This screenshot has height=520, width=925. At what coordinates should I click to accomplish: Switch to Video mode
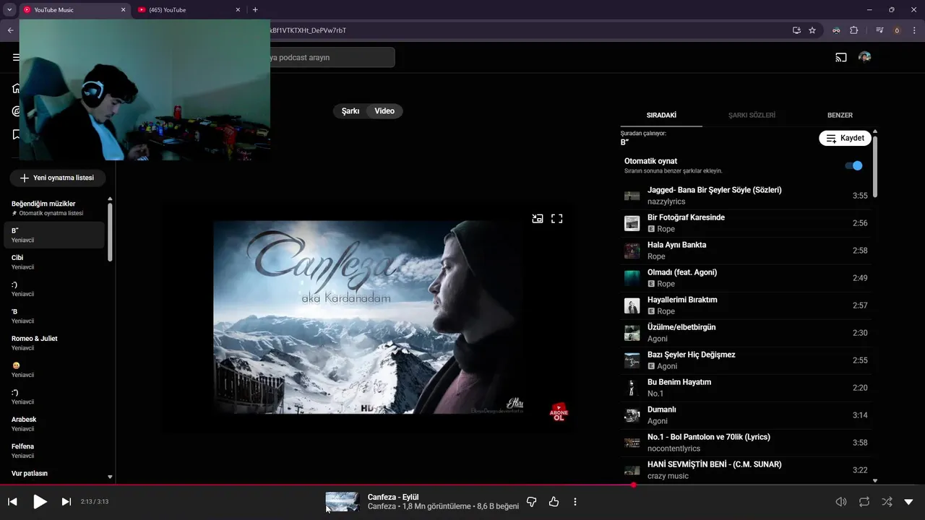(x=384, y=110)
